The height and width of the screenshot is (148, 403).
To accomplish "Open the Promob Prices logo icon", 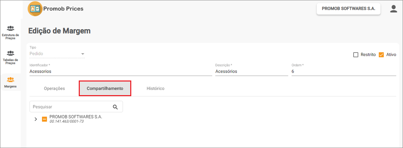I will (35, 9).
